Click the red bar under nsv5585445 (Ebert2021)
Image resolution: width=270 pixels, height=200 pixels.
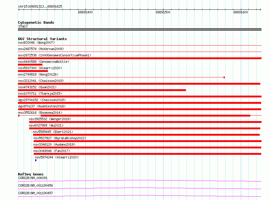point(146,135)
